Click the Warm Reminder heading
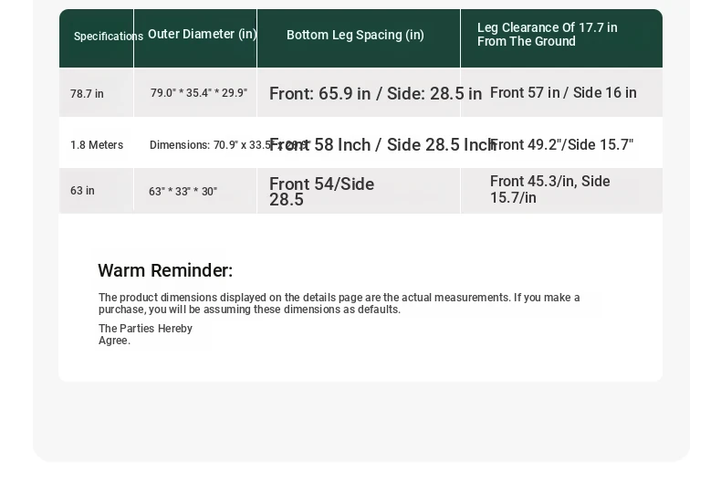Viewport: 721px width, 483px height. (165, 270)
